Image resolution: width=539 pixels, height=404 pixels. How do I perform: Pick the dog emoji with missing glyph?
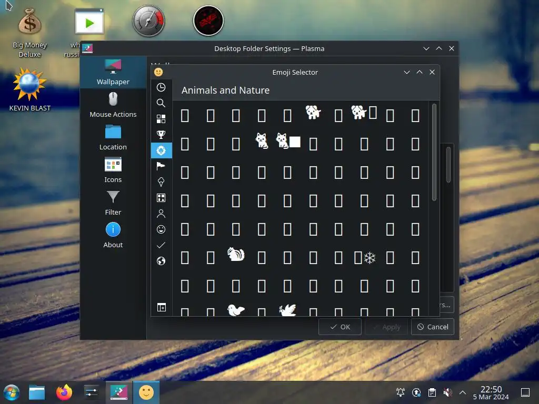(364, 113)
